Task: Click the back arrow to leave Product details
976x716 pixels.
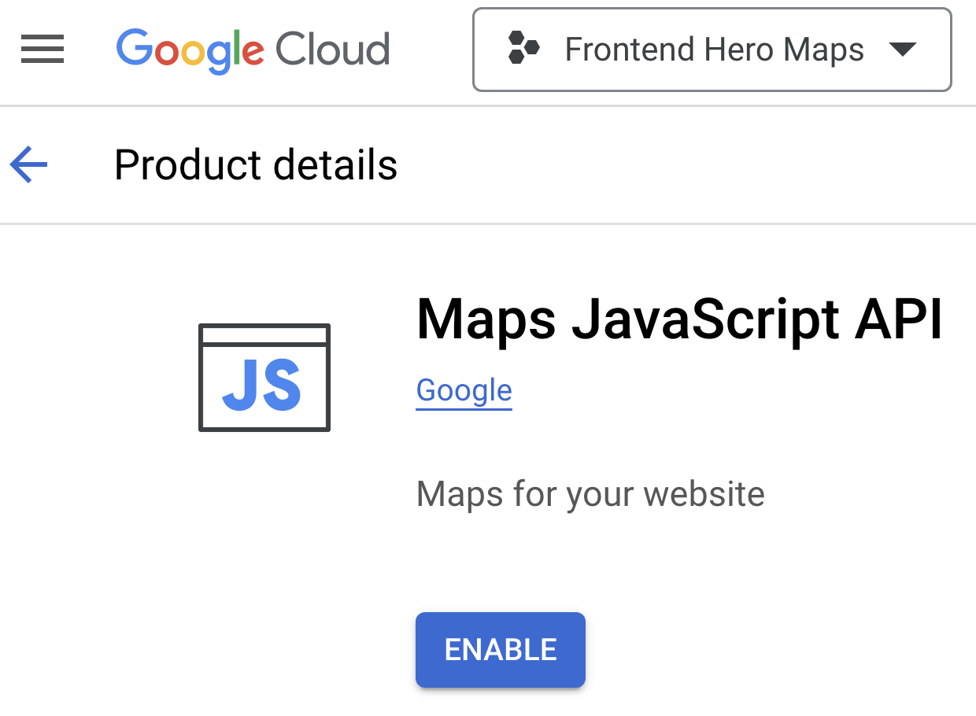Action: (x=28, y=164)
